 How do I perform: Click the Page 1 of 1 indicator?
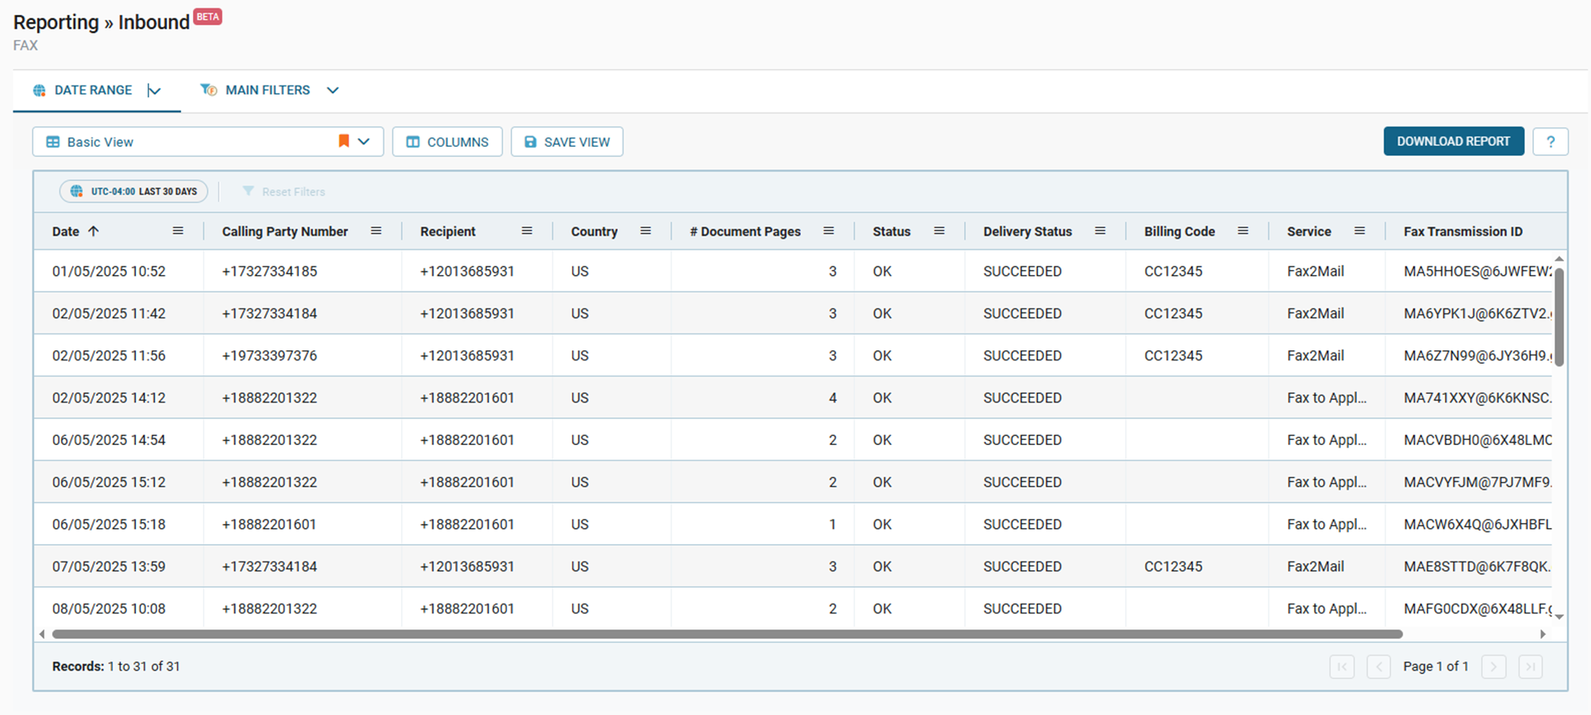click(x=1436, y=666)
